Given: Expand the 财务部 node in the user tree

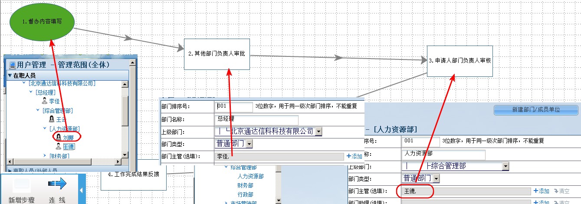Looking at the screenshot, I should coord(45,155).
